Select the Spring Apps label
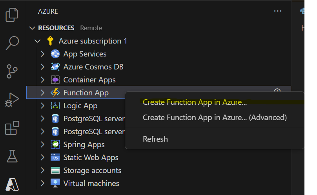317x195 pixels. click(84, 145)
